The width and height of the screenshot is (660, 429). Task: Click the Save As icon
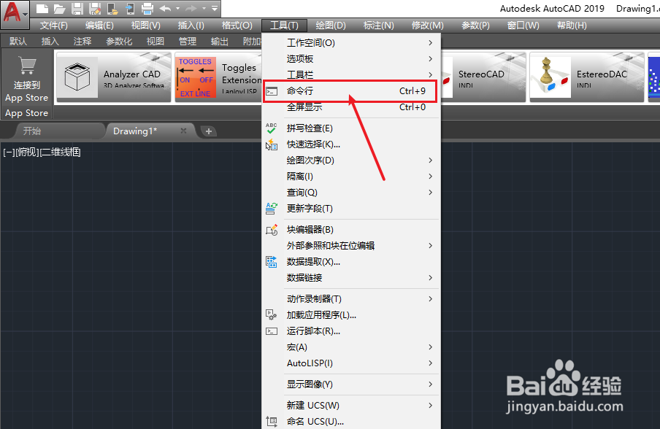[95, 9]
